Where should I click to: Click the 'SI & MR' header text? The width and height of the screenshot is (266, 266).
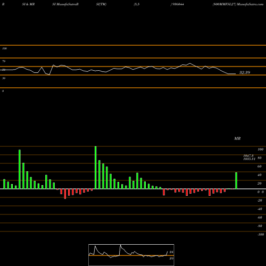28,4
